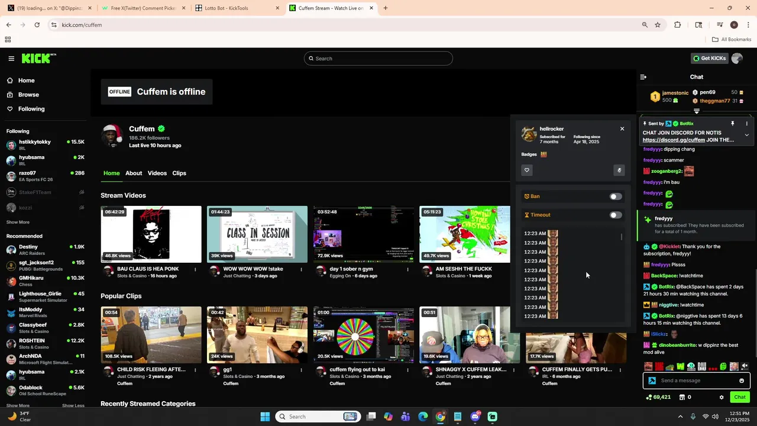The width and height of the screenshot is (757, 426).
Task: Open the pinned message three-dot options
Action: tap(746, 124)
